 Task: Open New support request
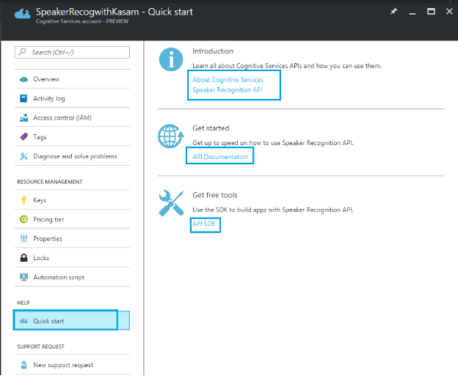tap(62, 365)
